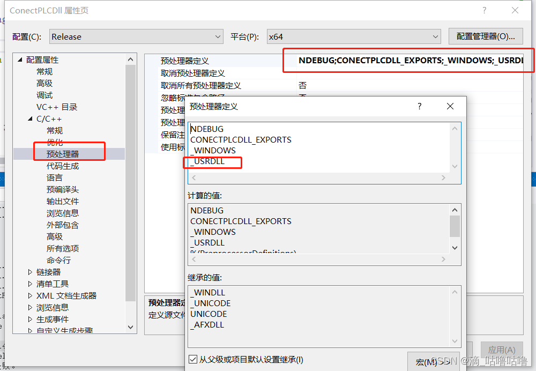This screenshot has width=536, height=371.
Task: Click NDEBUG in the editable definitions box
Action: (207, 129)
